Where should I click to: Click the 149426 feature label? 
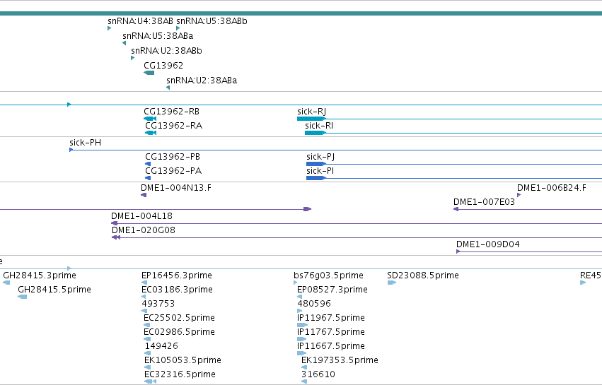point(161,346)
